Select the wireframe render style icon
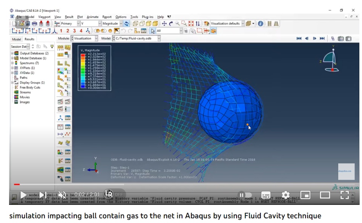This screenshot has height=223, width=362. click(135, 23)
